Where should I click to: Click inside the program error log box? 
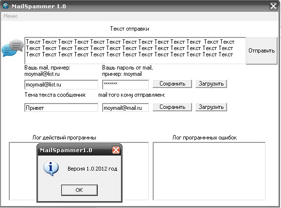[209, 171]
